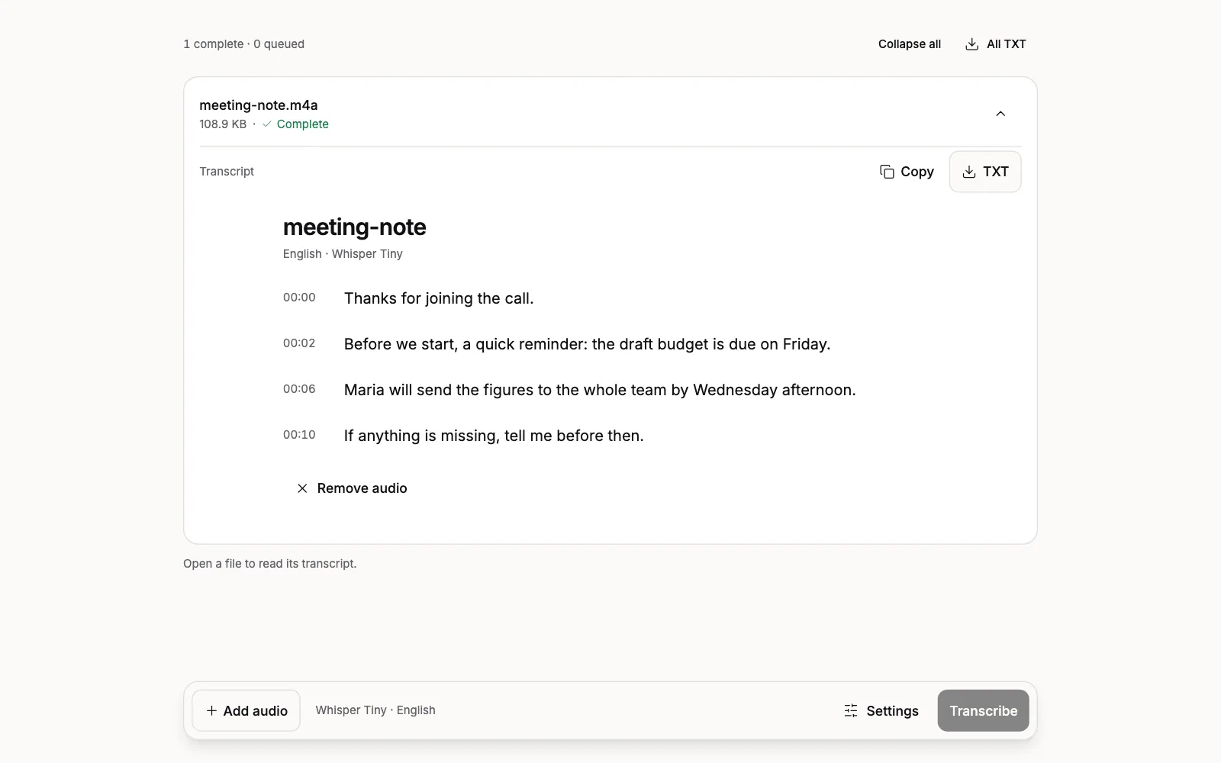Copy the transcript to clipboard
The image size is (1221, 763).
tap(907, 172)
